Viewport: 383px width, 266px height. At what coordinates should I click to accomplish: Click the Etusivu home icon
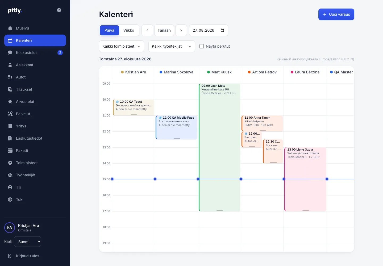pos(10,28)
